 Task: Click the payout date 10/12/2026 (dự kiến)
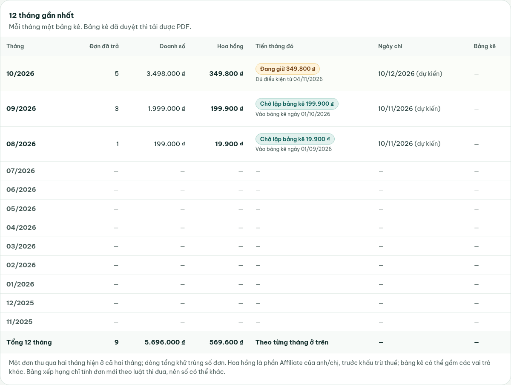(410, 74)
